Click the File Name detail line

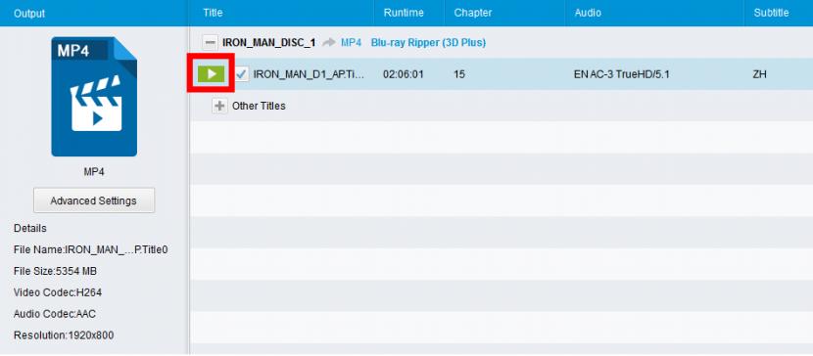point(91,250)
